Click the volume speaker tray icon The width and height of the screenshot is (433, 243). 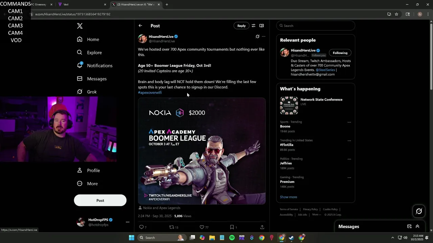405,238
